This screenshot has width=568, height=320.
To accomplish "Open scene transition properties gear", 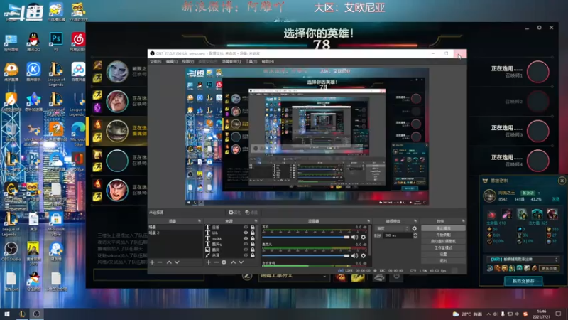I will tap(415, 228).
